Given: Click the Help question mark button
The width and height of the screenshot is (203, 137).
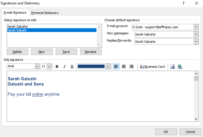Looking at the screenshot, I should (183, 3).
